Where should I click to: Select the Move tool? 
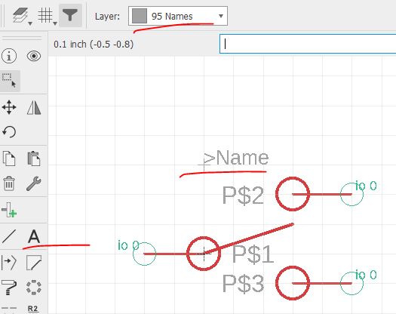9,107
